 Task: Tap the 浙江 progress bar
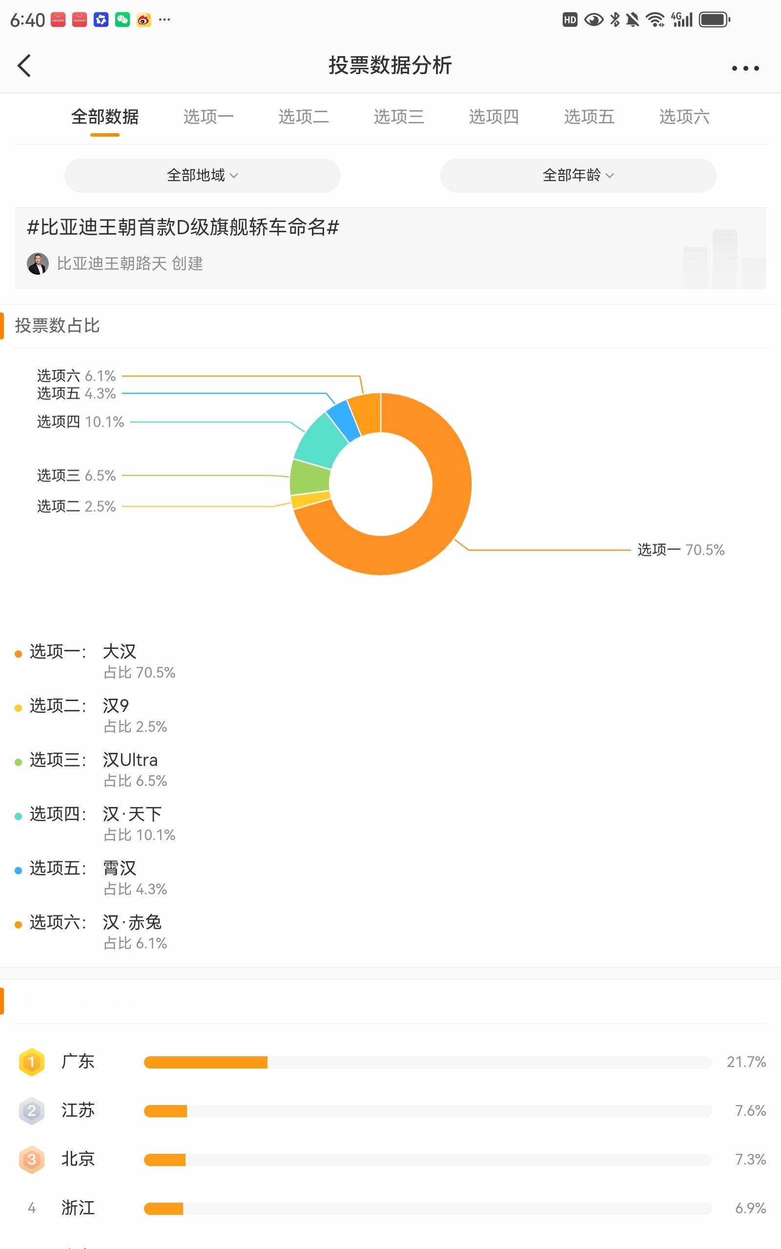click(428, 1208)
